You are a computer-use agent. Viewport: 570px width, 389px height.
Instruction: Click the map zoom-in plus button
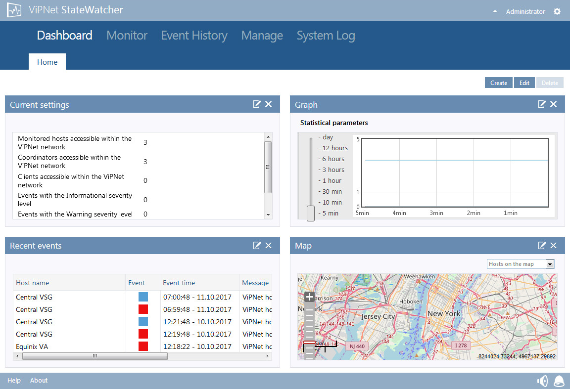pos(309,297)
